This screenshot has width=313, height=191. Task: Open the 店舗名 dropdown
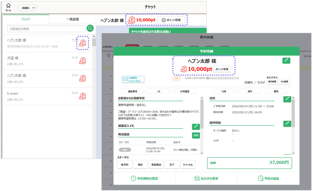pos(27,8)
